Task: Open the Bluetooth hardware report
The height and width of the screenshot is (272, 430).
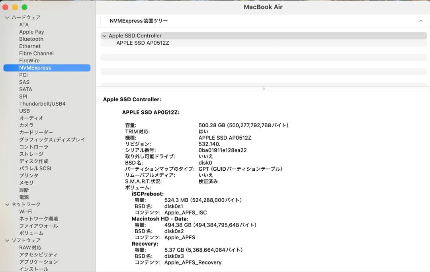Action: pos(31,39)
